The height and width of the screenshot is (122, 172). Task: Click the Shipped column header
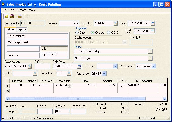30,81
